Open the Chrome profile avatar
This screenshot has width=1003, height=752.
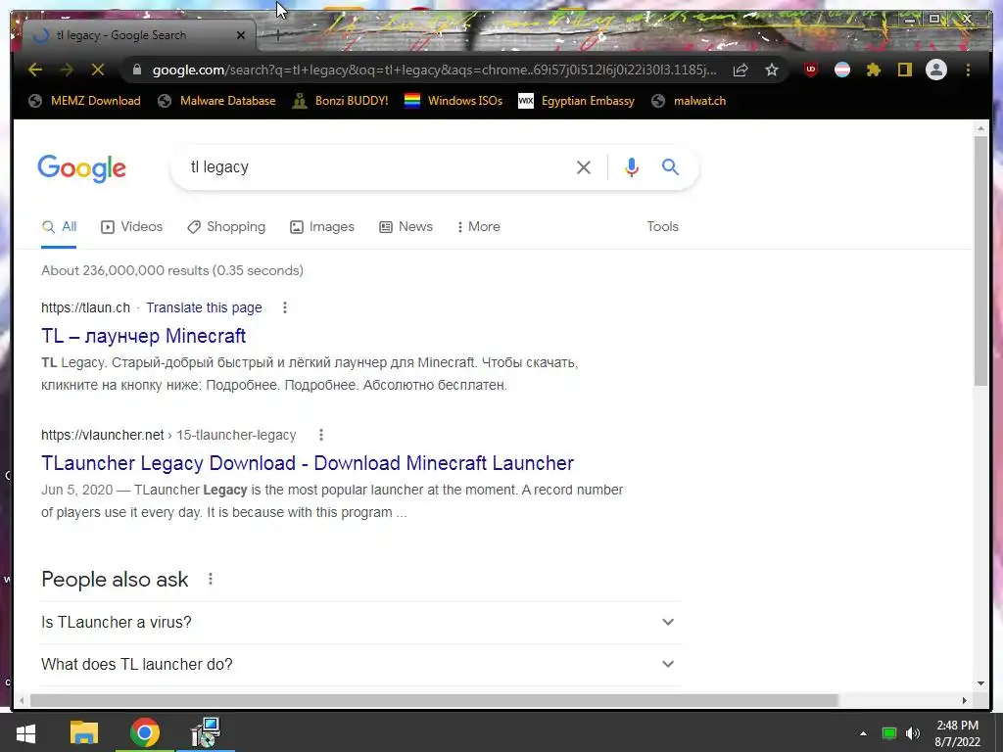coord(935,70)
